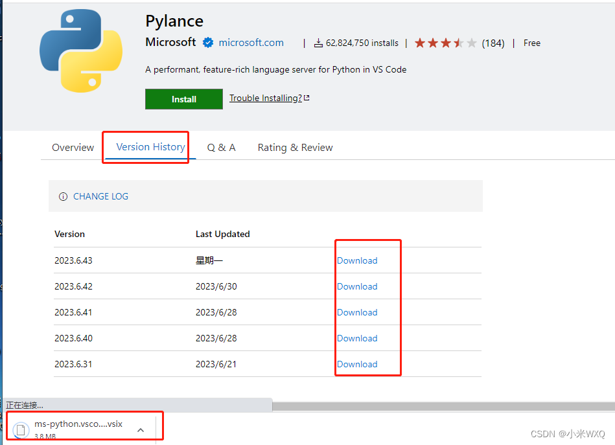Image resolution: width=615 pixels, height=445 pixels.
Task: Click the 2023/6/28 date for version 2023.6.41
Action: point(216,312)
